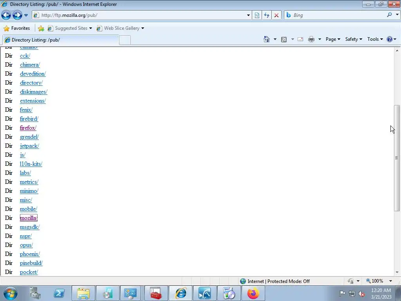Open the Favorites center
This screenshot has width=401, height=301.
[x=17, y=28]
